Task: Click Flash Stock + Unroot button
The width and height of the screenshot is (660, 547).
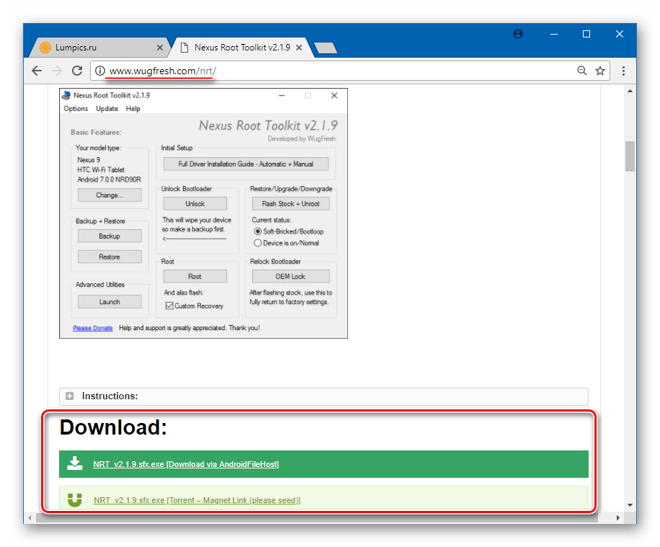Action: point(290,203)
